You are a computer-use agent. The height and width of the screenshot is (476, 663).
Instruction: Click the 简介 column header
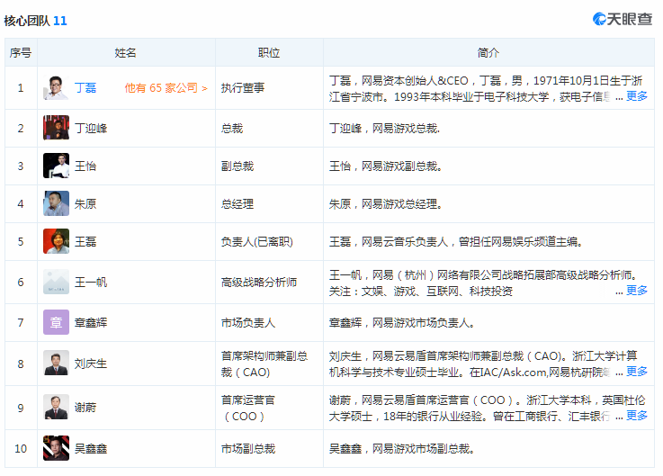coord(488,53)
